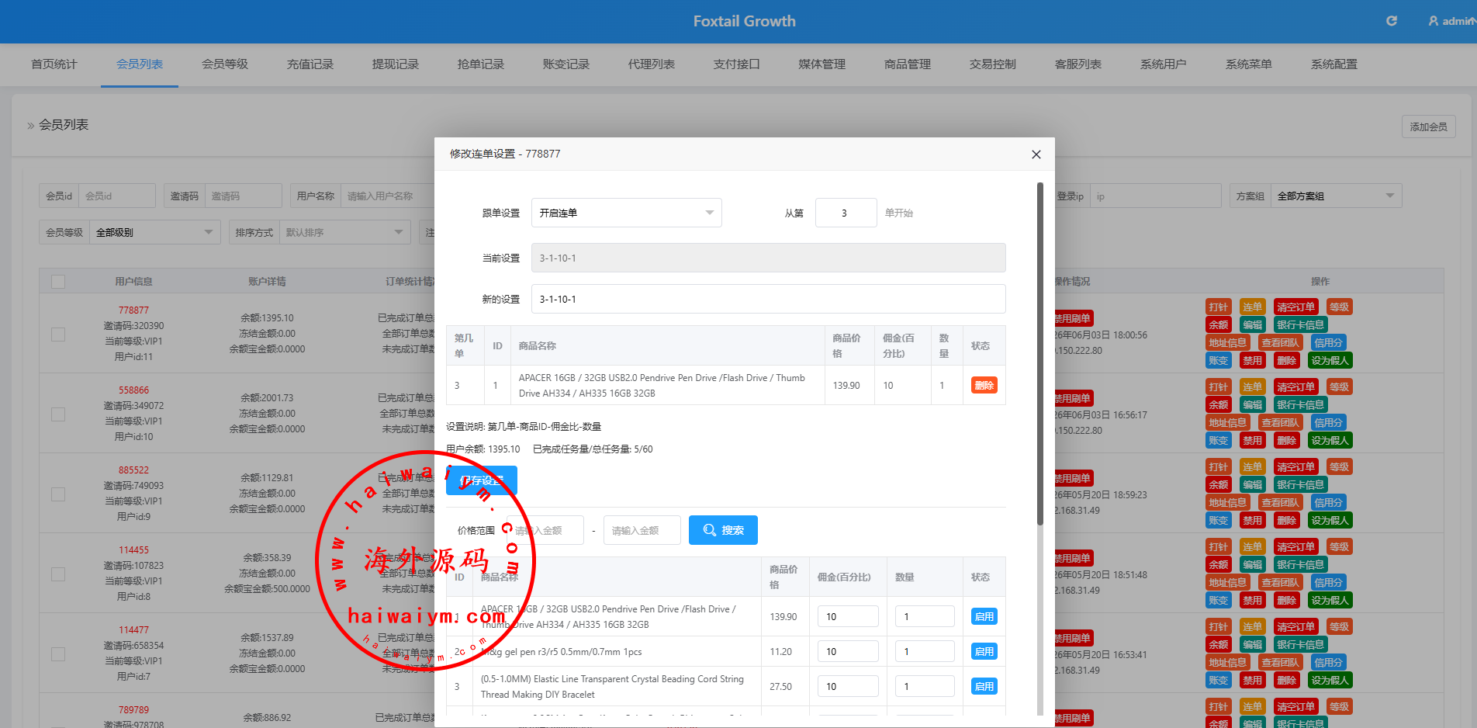Click 账变 for user 778877

pyautogui.click(x=1219, y=361)
